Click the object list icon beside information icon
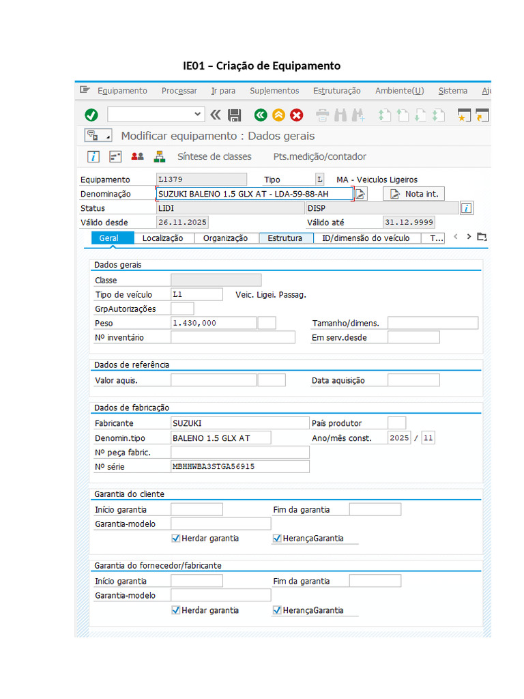The image size is (524, 699). tap(115, 156)
